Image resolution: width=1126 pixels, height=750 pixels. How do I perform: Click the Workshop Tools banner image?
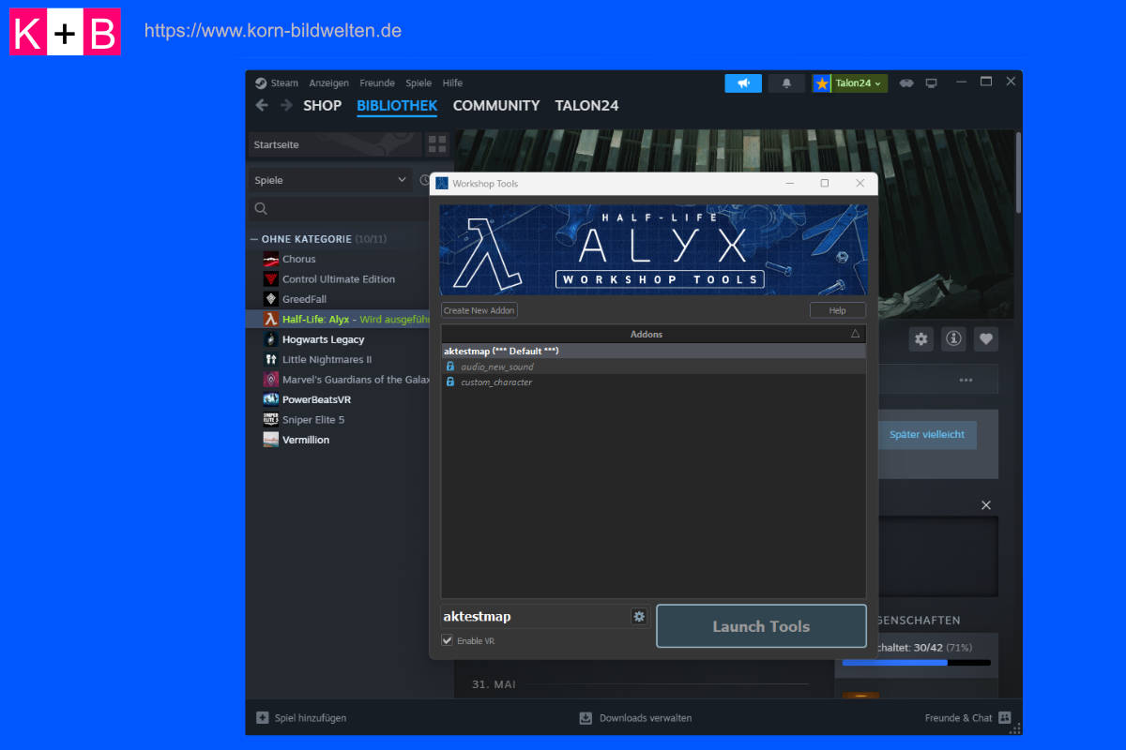click(x=653, y=249)
